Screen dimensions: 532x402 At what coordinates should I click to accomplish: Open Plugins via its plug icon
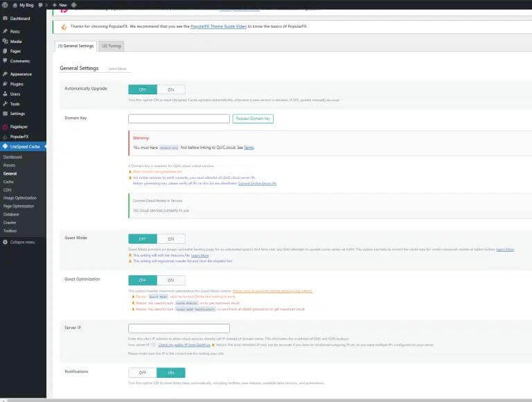click(6, 84)
